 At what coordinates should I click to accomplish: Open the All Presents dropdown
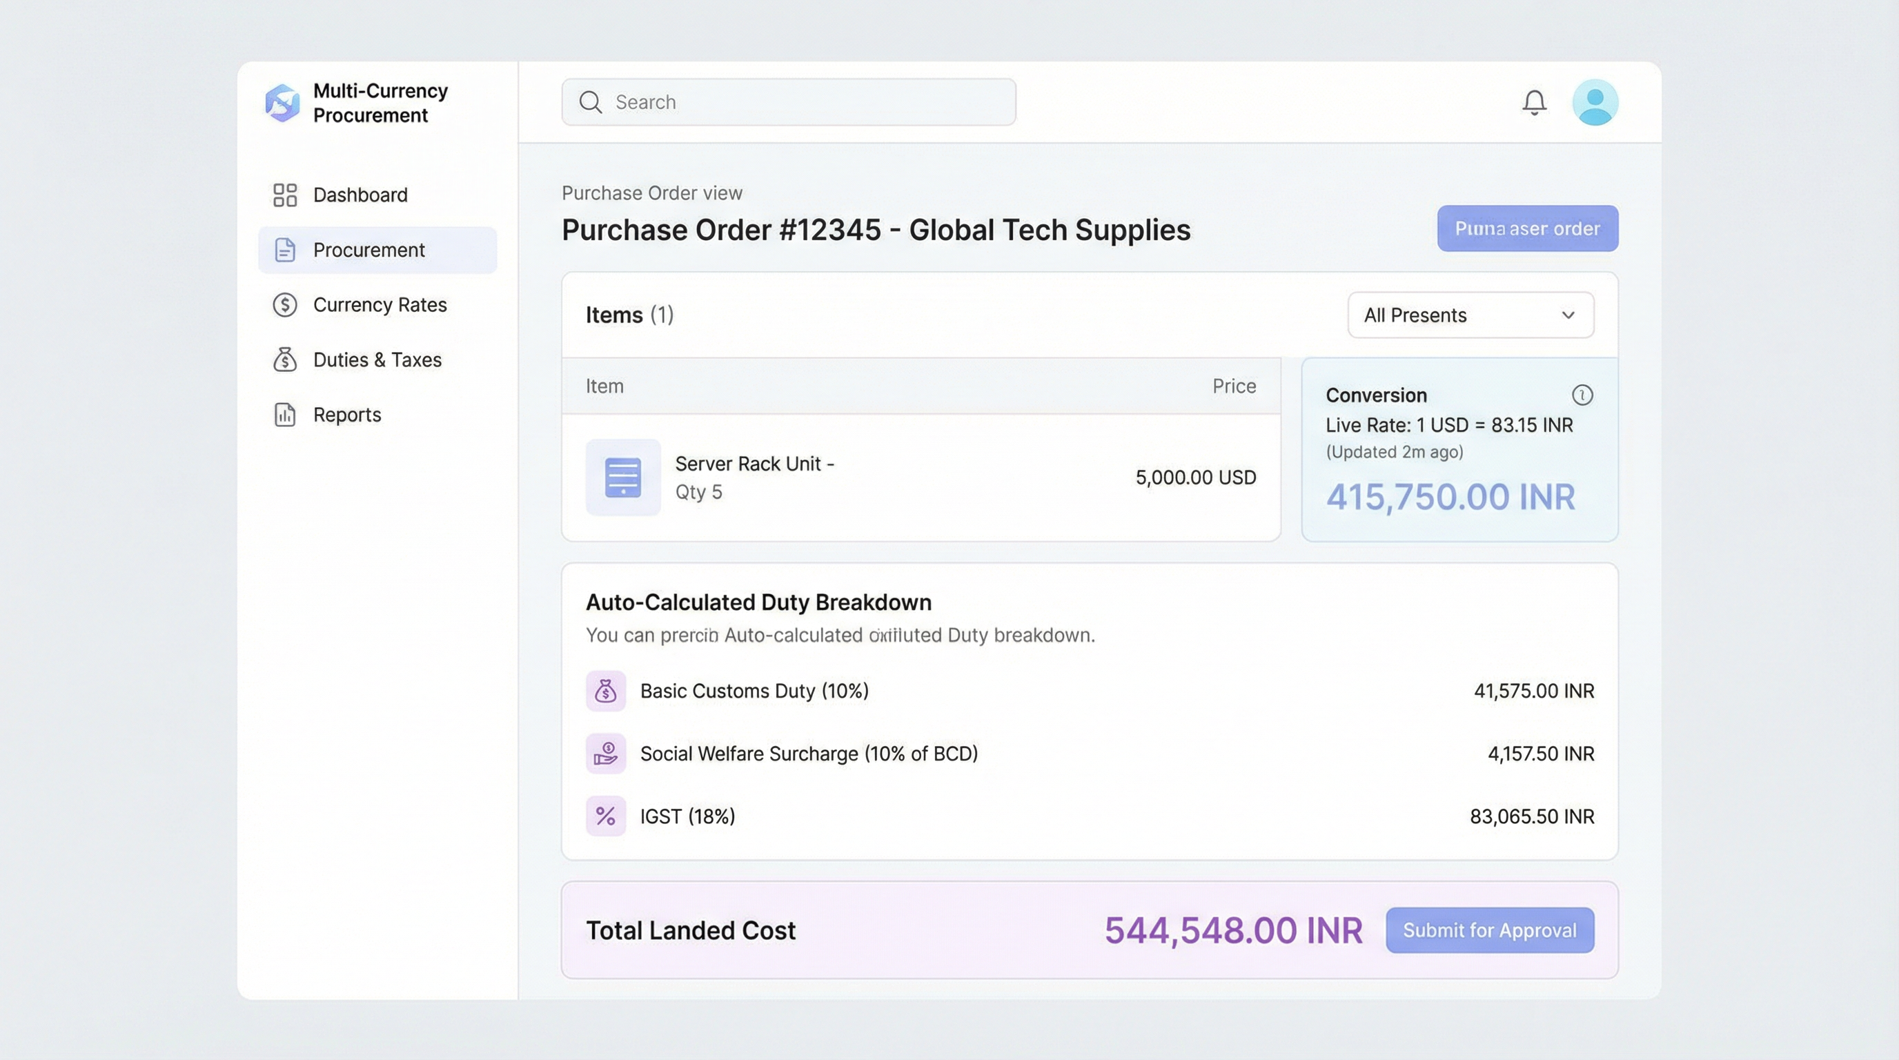[x=1470, y=315]
